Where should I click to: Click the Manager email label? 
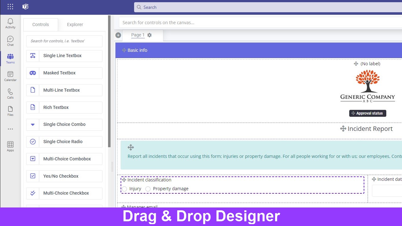[x=142, y=207]
